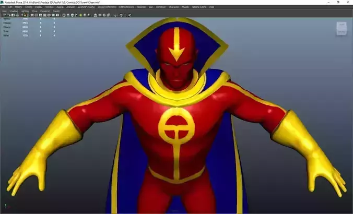The image size is (353, 214).
Task: Open the Window menu
Action: [x=49, y=7]
